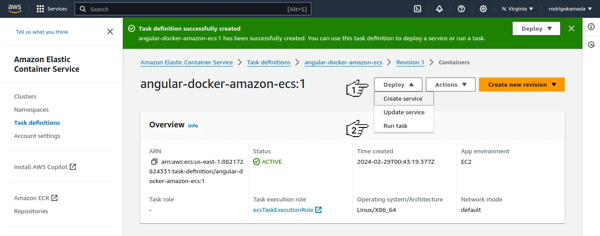
Task: Go to Revision 1 breadcrumb
Action: (x=410, y=62)
